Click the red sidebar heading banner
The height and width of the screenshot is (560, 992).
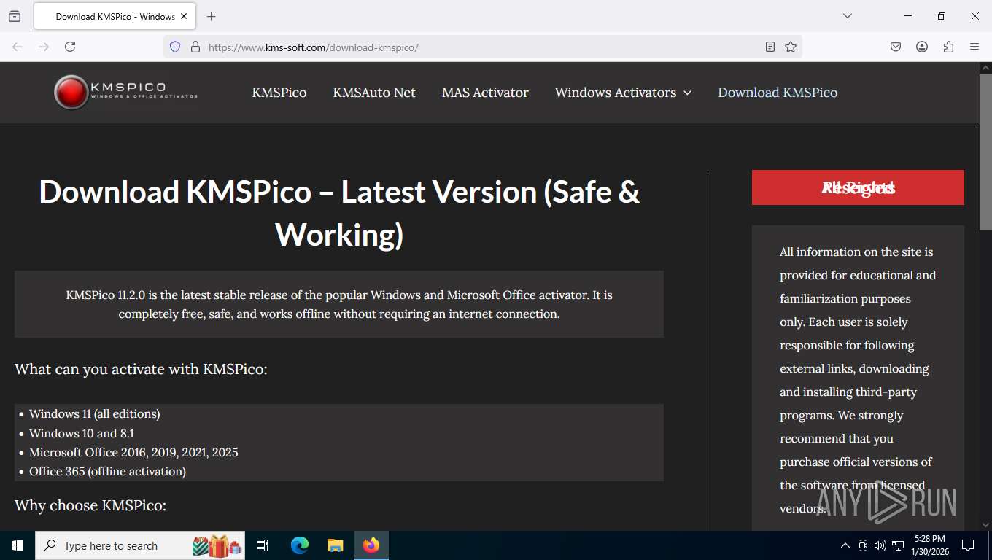858,187
